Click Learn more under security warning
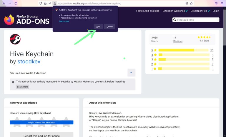 point(23,87)
